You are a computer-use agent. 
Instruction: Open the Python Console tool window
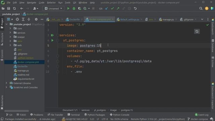[x=120, y=115]
